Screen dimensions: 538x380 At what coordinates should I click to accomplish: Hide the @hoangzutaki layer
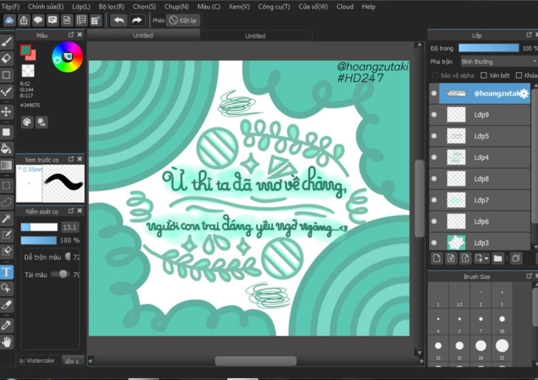[x=434, y=93]
